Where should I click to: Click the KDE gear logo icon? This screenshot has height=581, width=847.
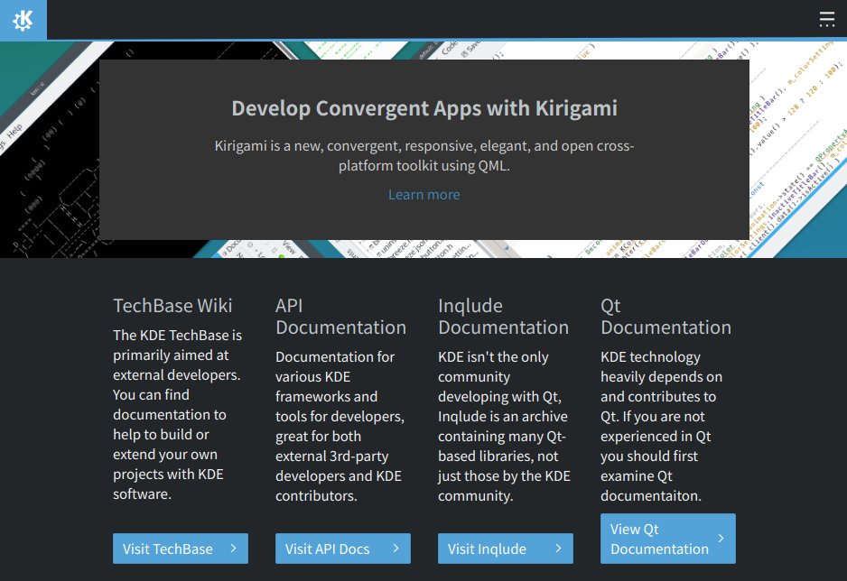coord(23,20)
